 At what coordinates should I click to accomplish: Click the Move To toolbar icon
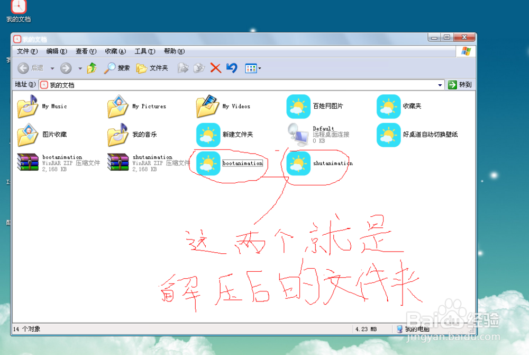183,68
